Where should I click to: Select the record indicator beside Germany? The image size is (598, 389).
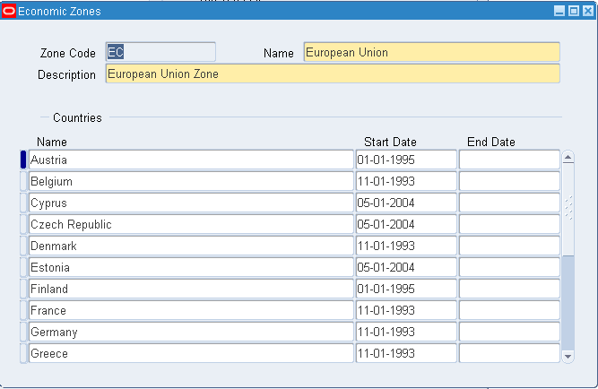(x=23, y=332)
